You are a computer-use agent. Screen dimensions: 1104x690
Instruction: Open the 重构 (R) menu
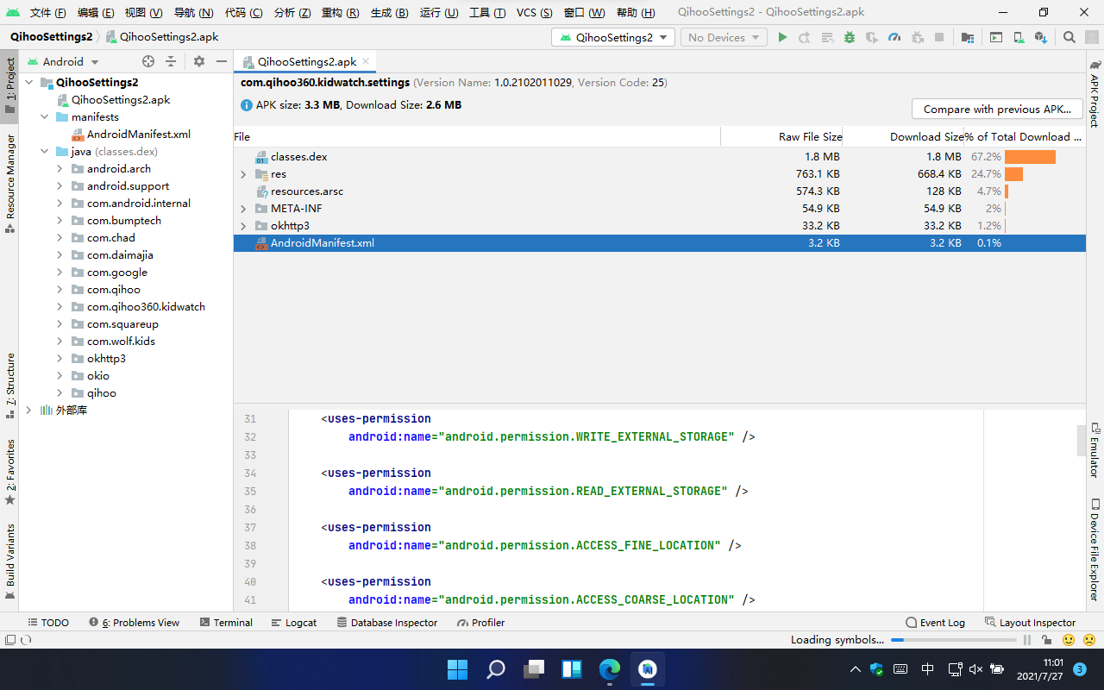[x=340, y=13]
